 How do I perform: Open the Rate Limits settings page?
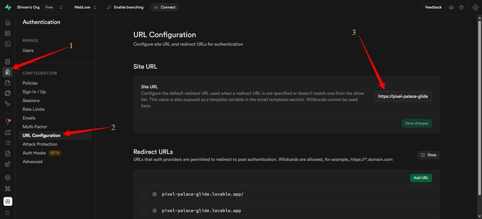(34, 109)
